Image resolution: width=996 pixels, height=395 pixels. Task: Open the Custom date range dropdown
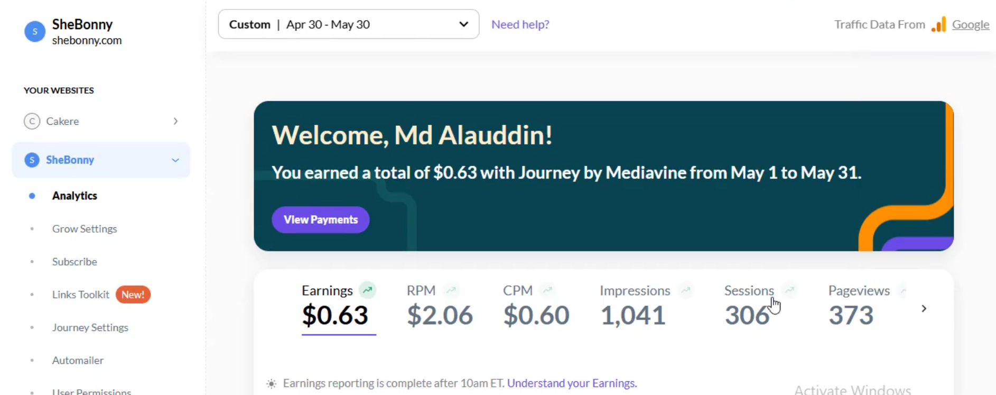pyautogui.click(x=349, y=24)
